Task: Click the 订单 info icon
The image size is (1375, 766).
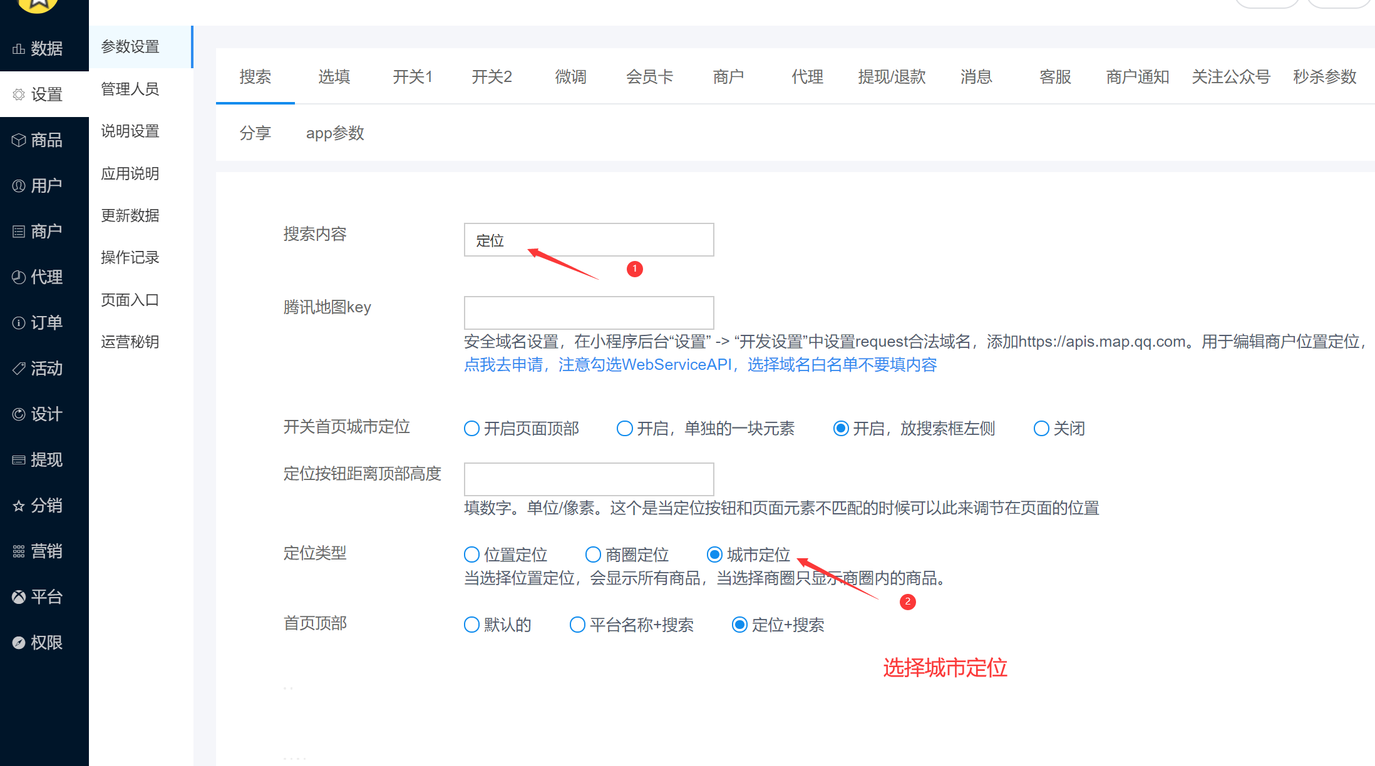Action: (19, 323)
